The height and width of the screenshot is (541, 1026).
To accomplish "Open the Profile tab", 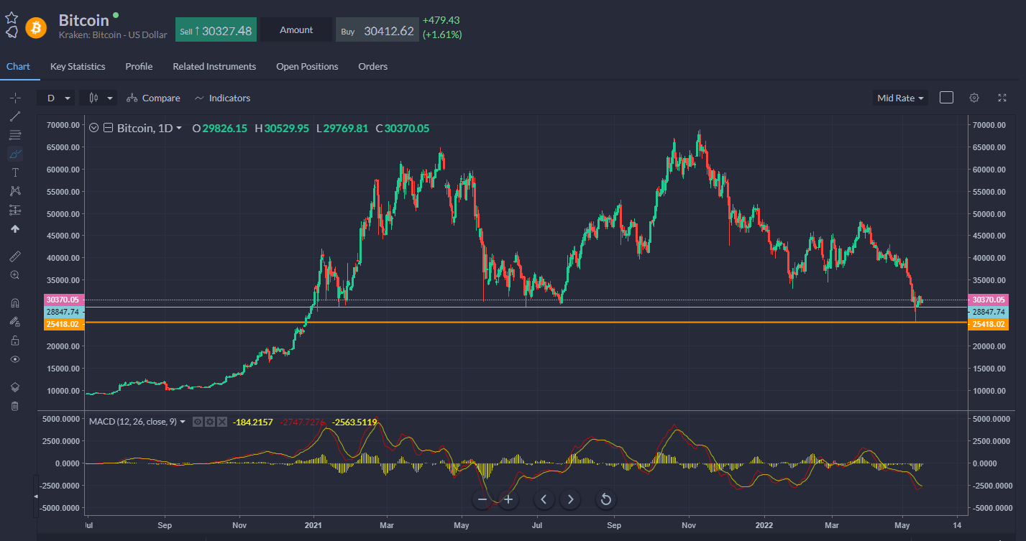I will coord(139,66).
